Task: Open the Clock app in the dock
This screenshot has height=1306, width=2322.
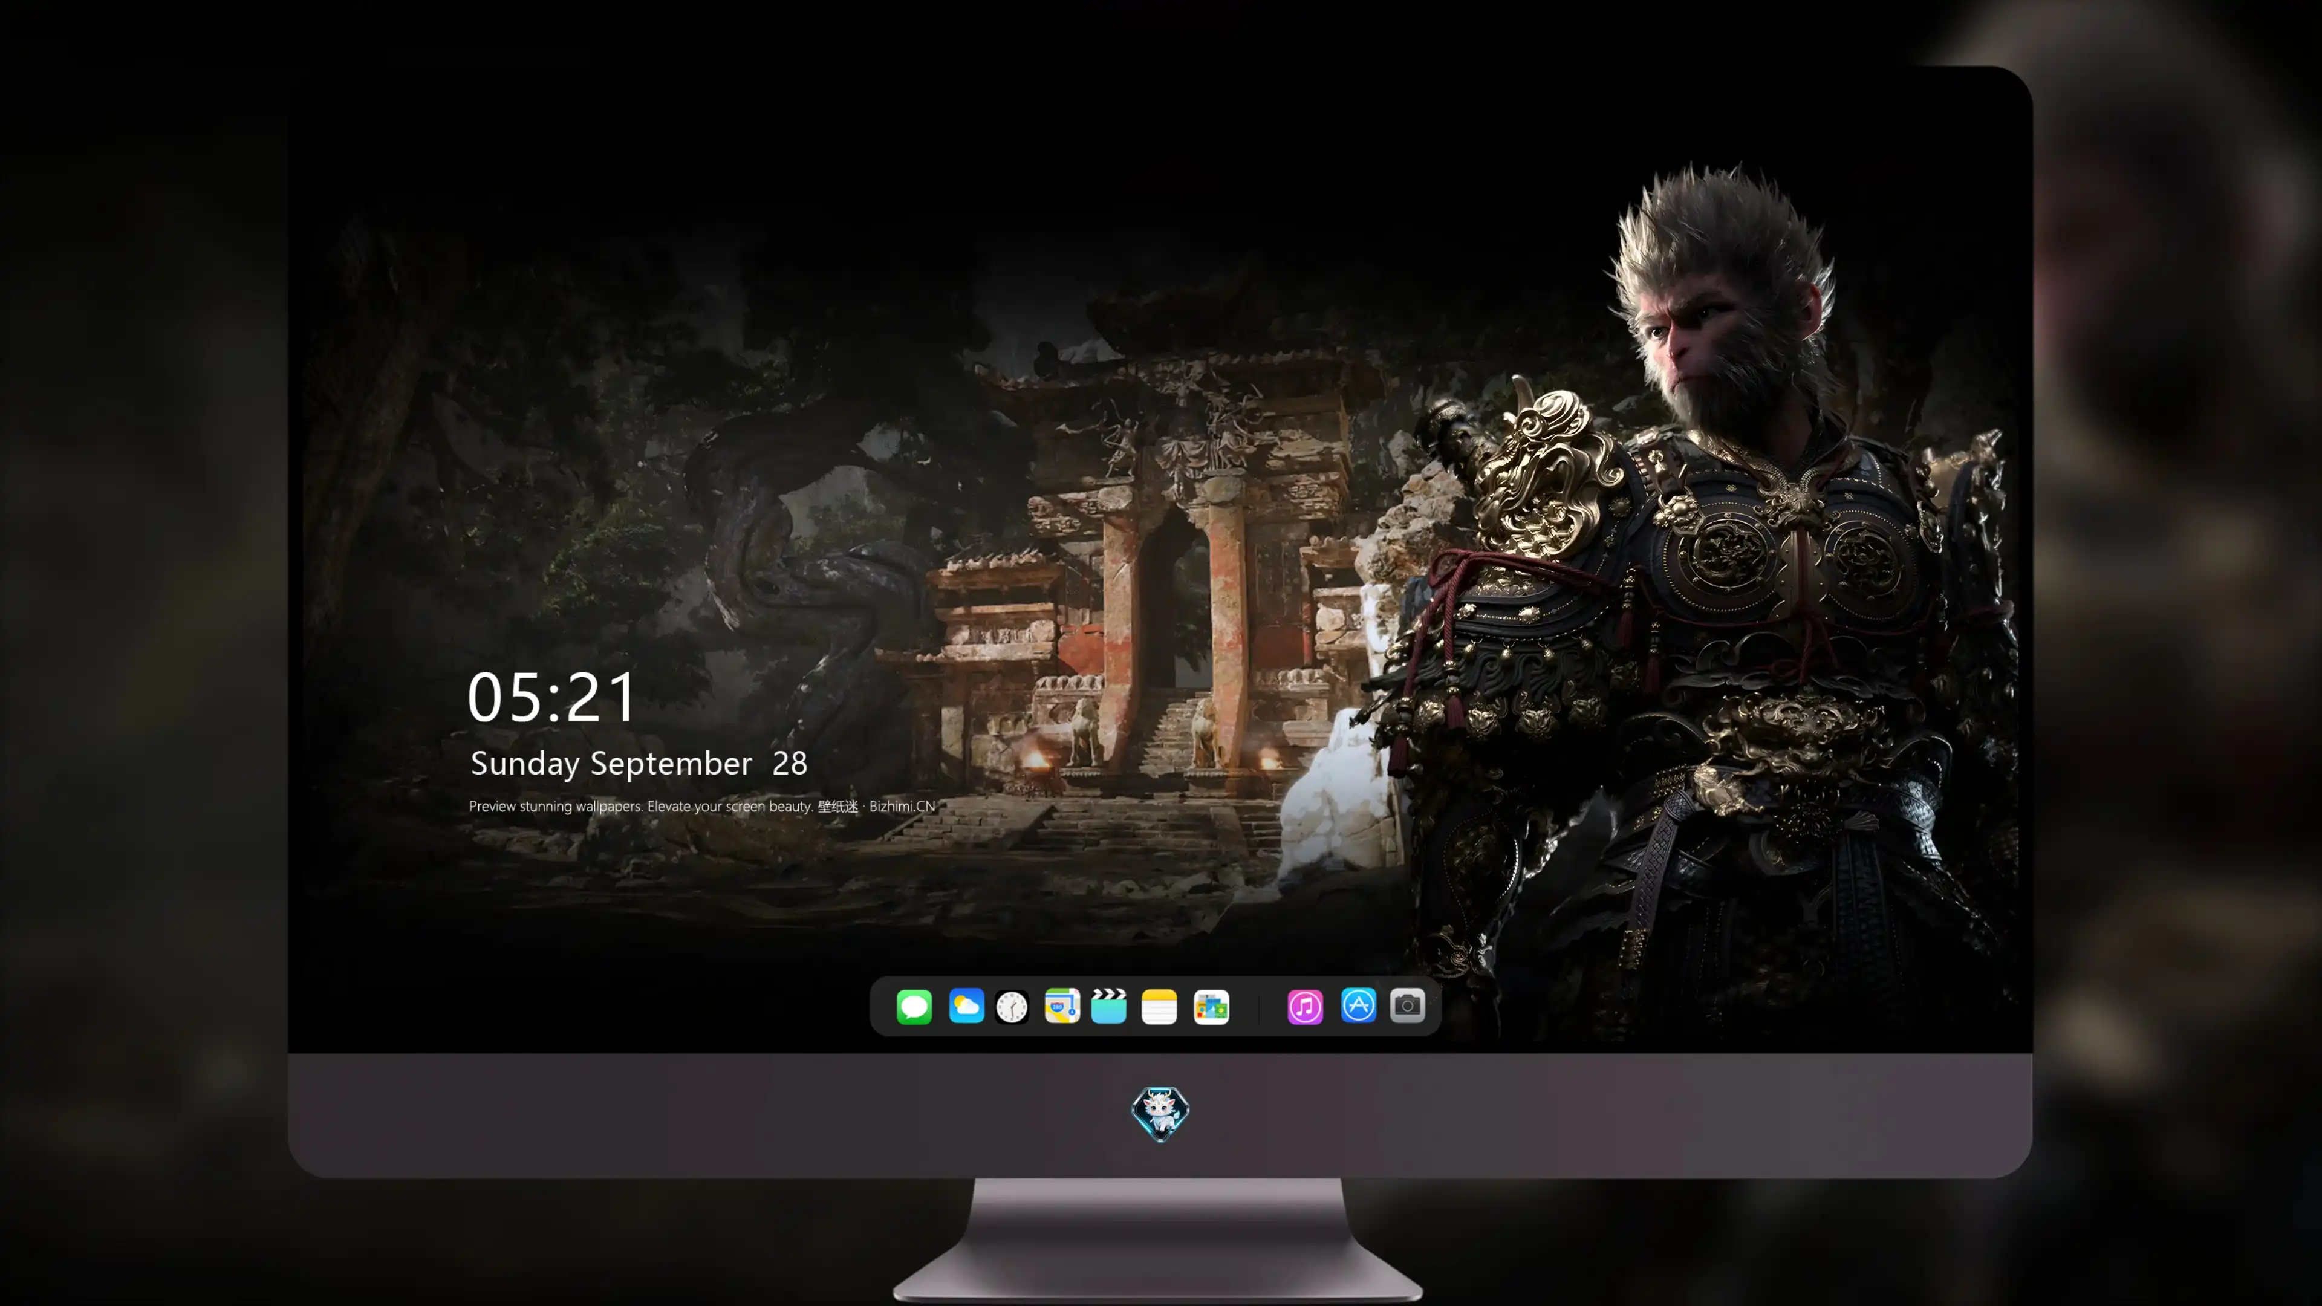Action: click(1012, 1007)
